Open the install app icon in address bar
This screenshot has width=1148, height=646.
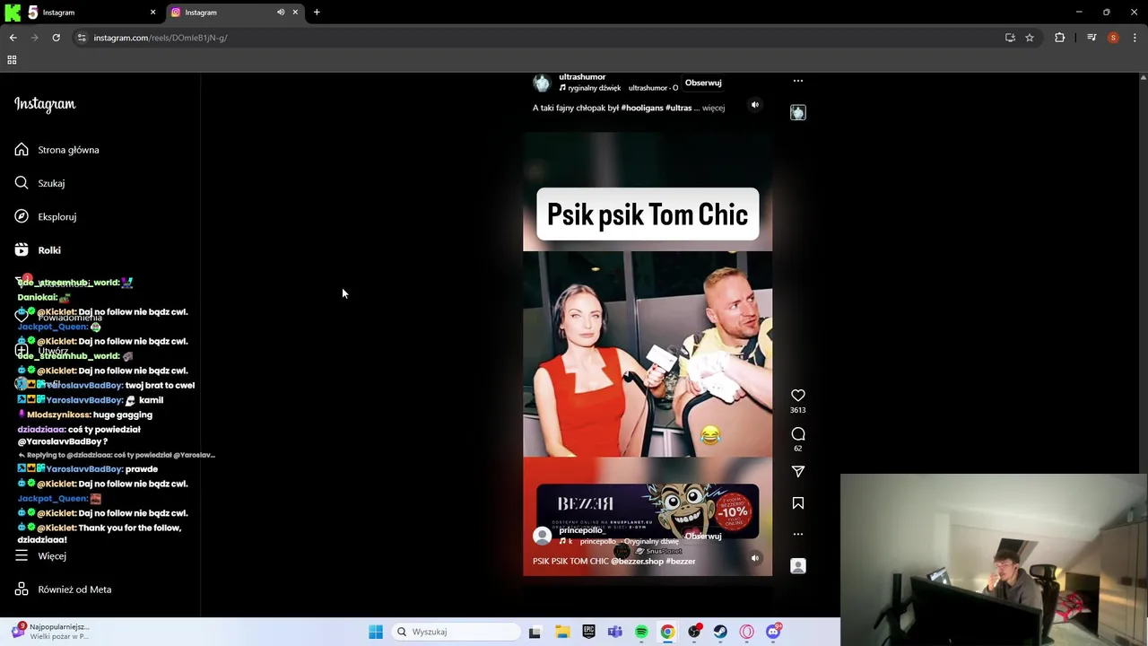tap(1010, 38)
